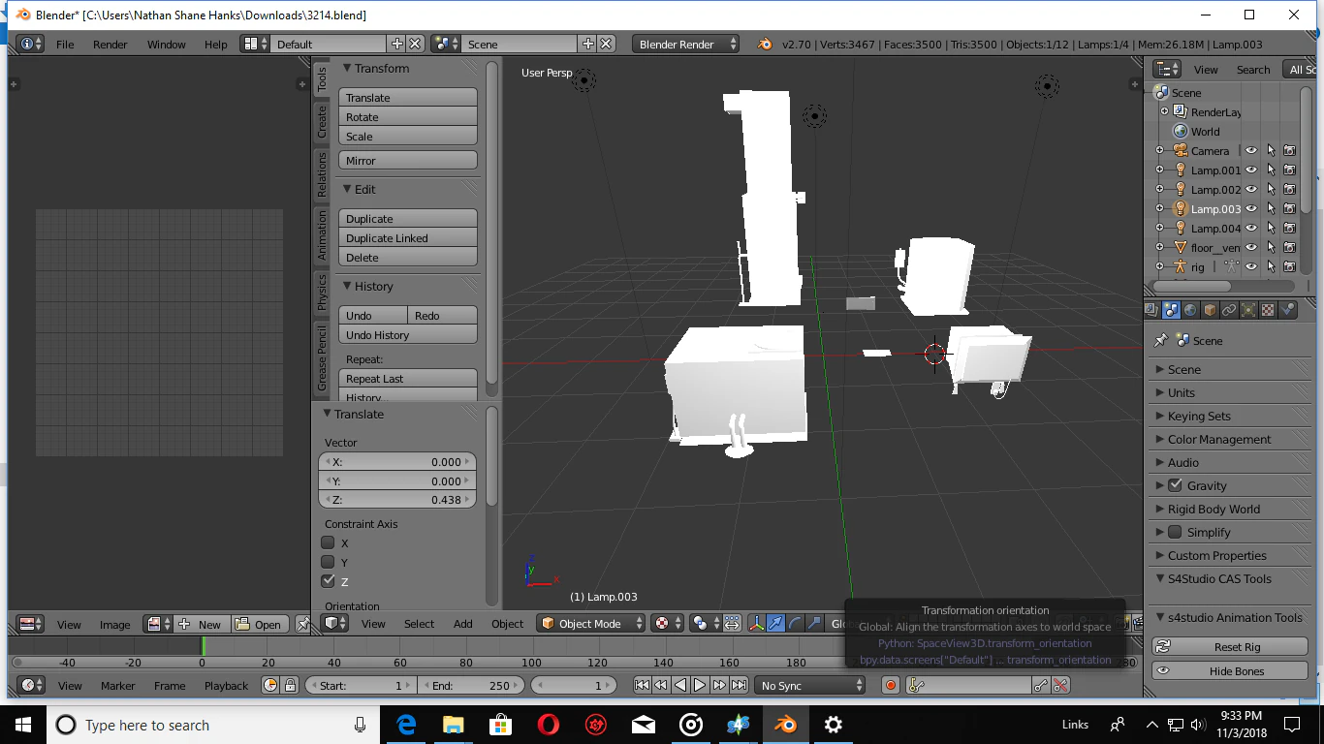
Task: Enable X constraint axis checkbox
Action: click(328, 542)
